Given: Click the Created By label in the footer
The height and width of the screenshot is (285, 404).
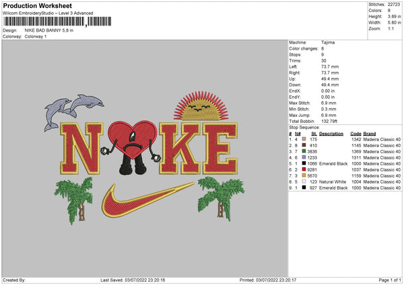Looking at the screenshot, I should (x=14, y=280).
